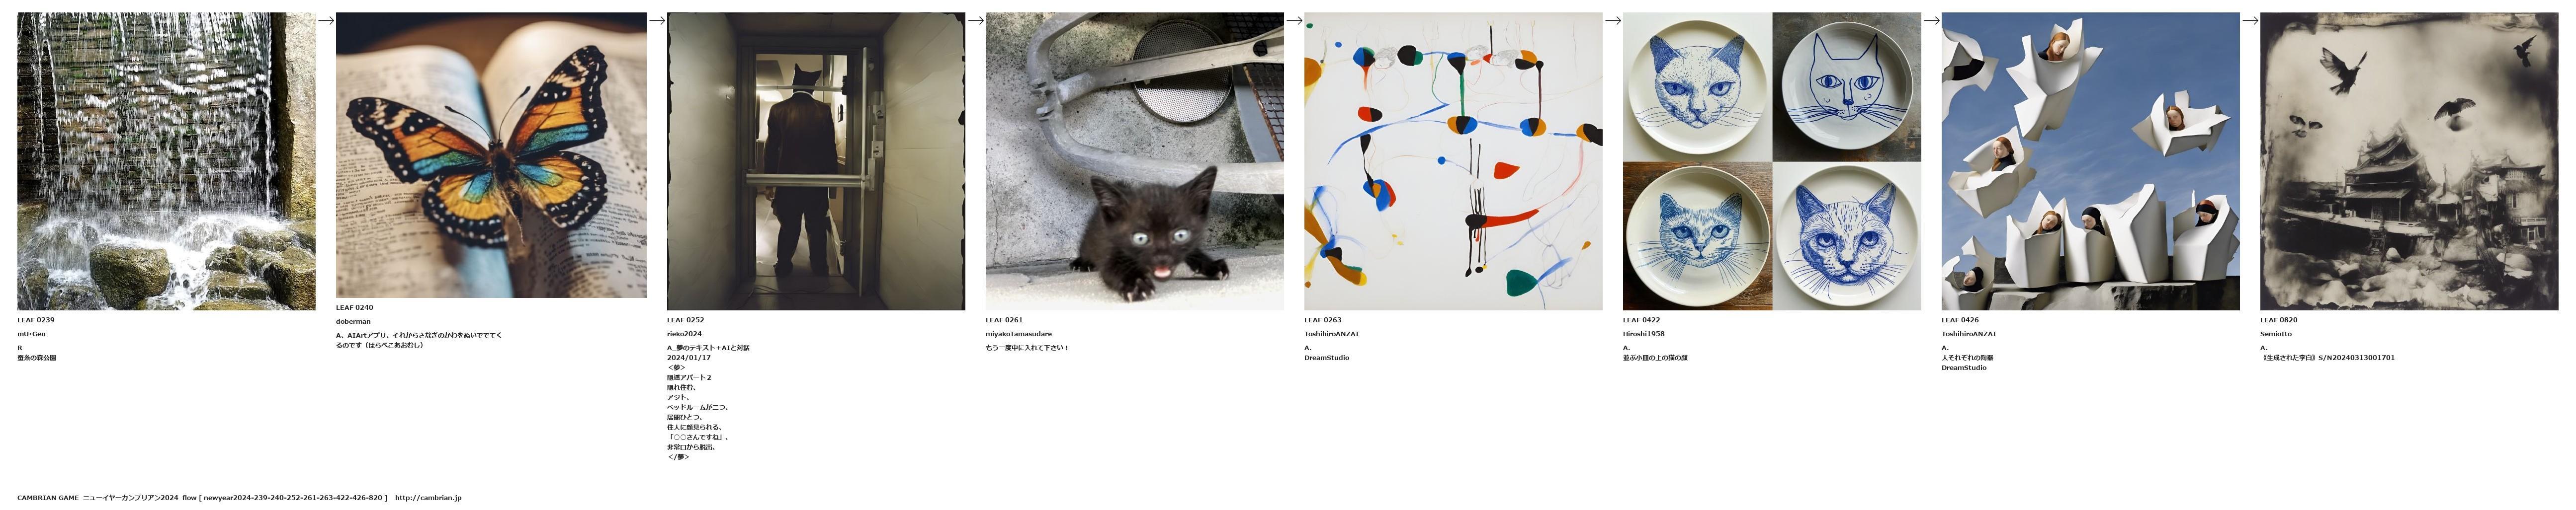Click the arrow before the temple image
Image resolution: width=2576 pixels, height=510 pixels.
2250,20
